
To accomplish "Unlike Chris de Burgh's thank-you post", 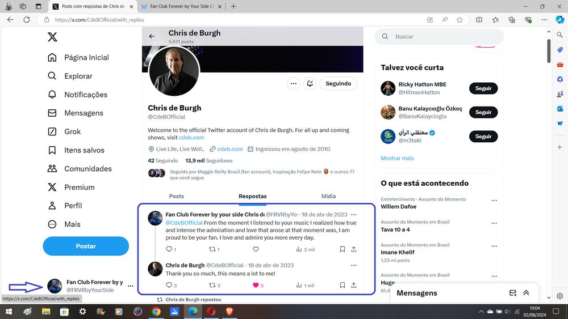I will (x=258, y=286).
